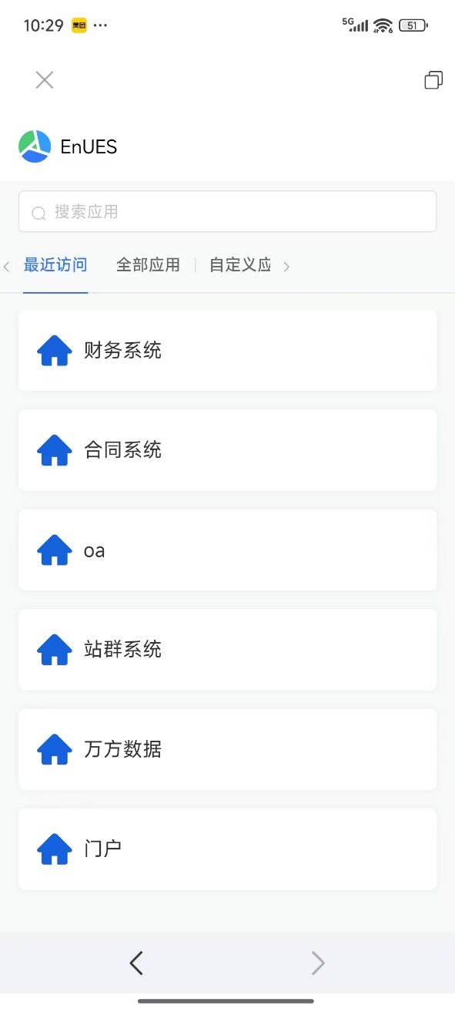Tap the house icon next to oa
This screenshot has width=455, height=1012.
55,550
